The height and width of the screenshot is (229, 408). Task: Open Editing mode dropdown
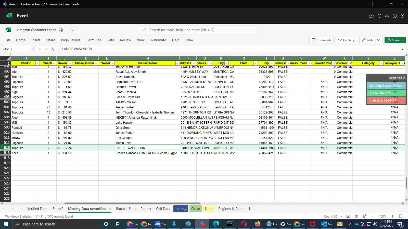coord(371,40)
